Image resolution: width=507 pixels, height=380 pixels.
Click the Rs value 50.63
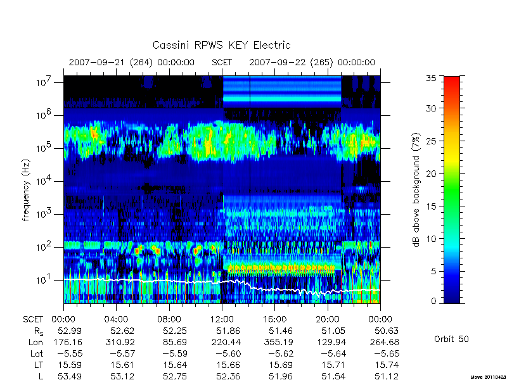(387, 331)
